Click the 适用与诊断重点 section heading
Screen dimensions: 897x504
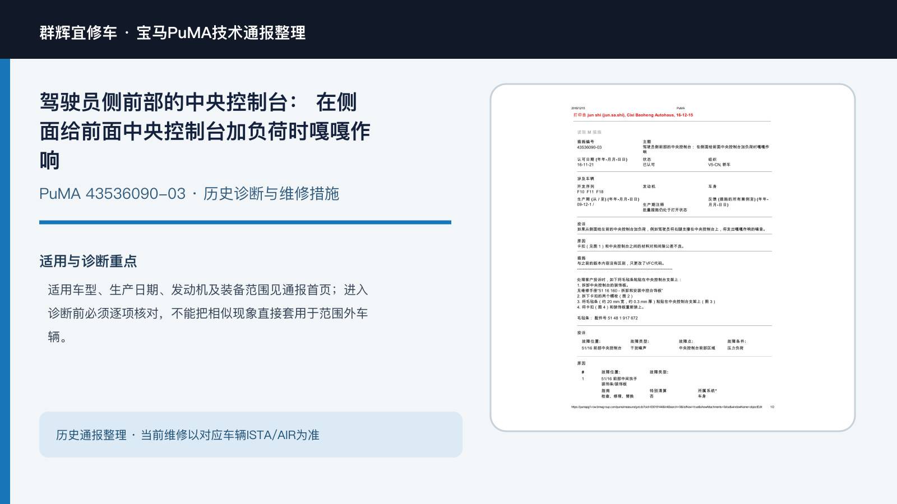pyautogui.click(x=88, y=261)
